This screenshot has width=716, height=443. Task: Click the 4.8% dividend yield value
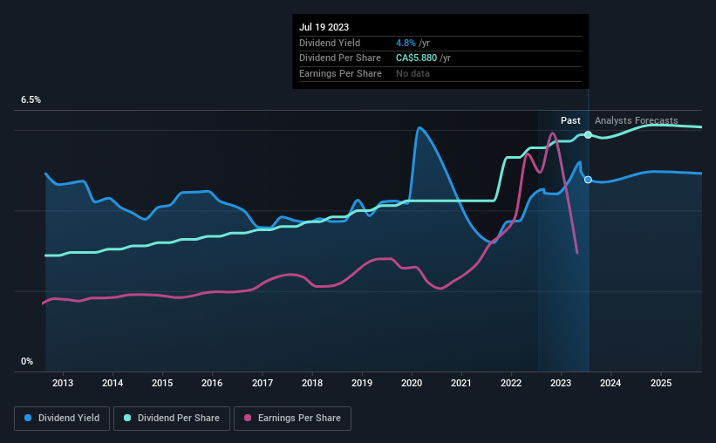(x=406, y=43)
